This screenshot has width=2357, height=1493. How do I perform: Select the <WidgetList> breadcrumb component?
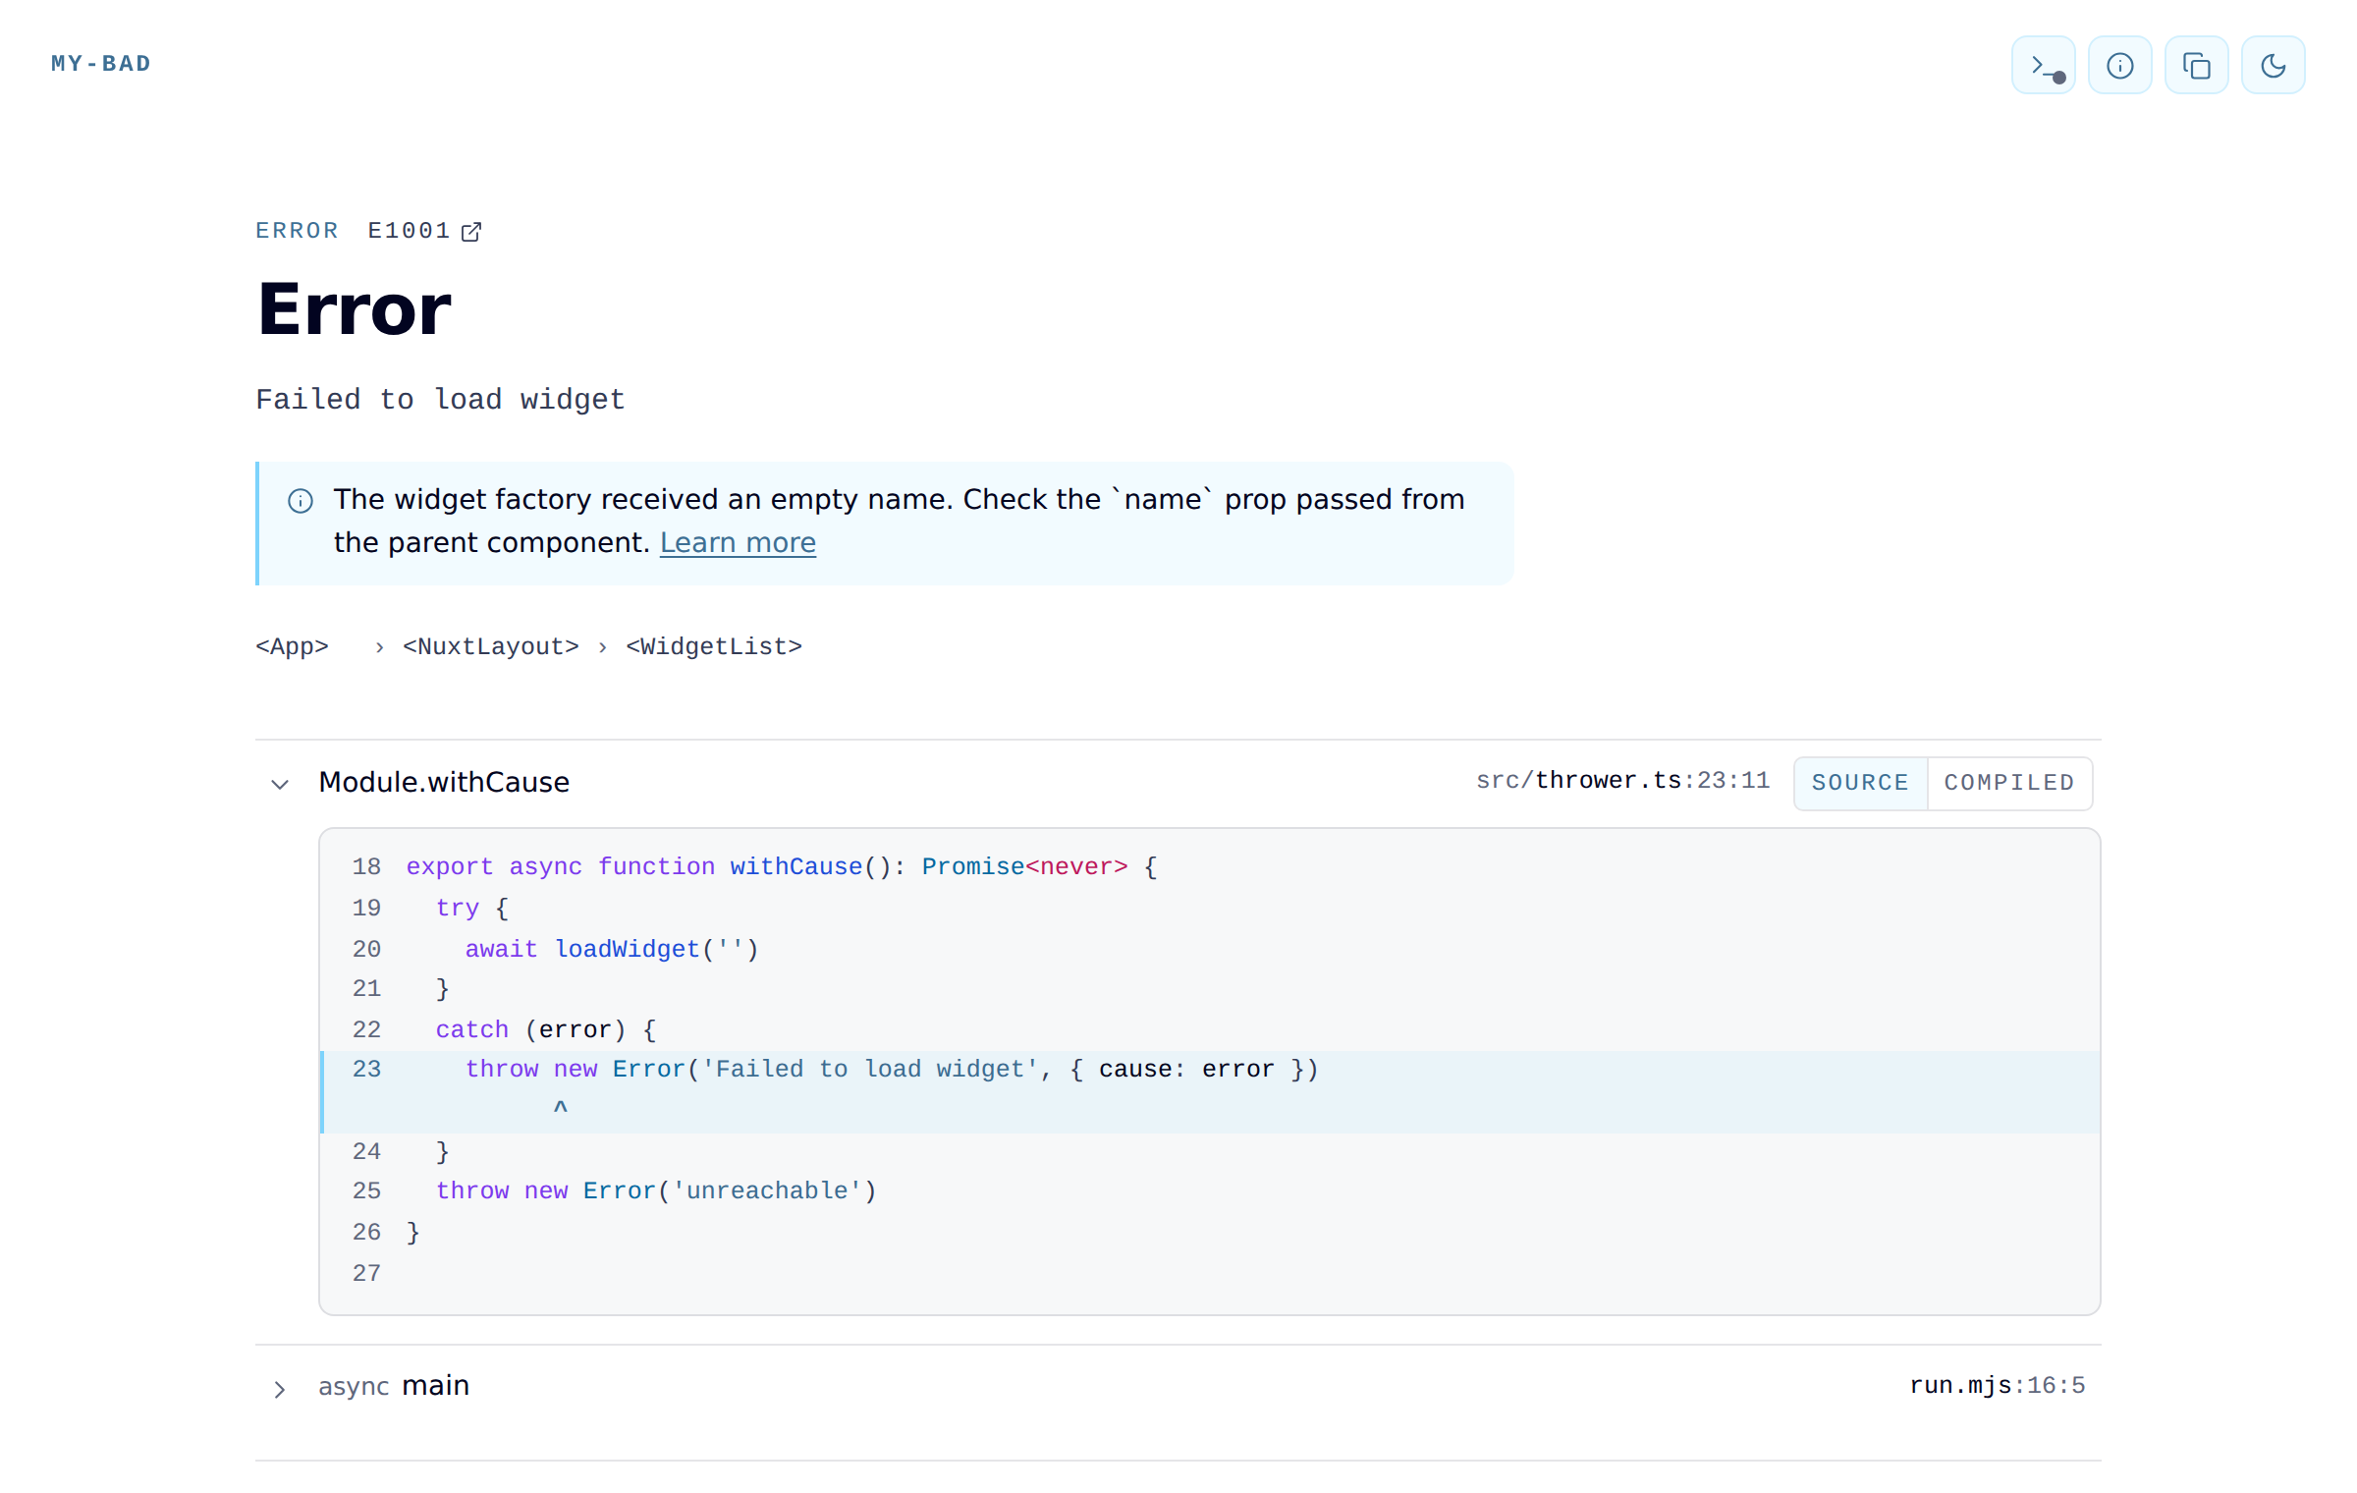tap(714, 646)
